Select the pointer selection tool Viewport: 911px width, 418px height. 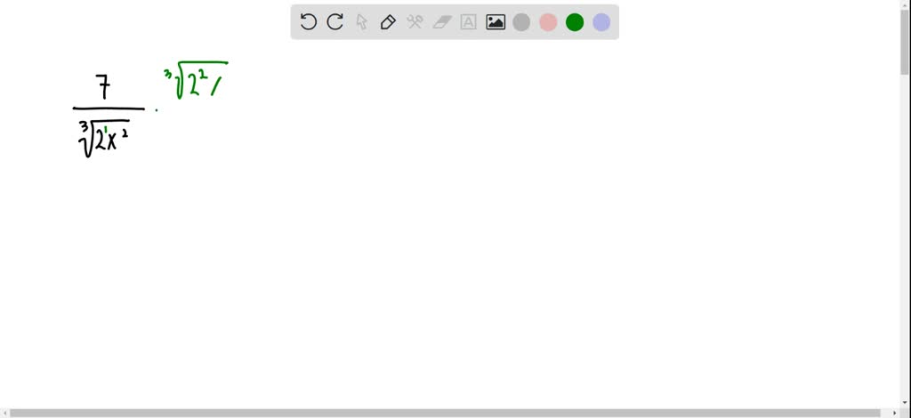pos(361,22)
